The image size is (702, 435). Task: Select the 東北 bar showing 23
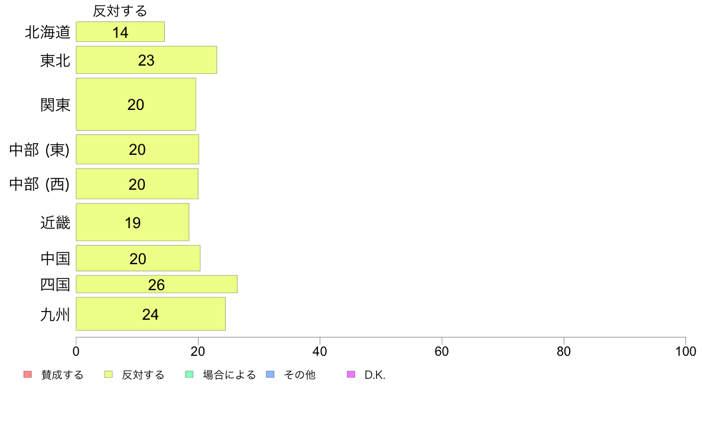147,60
